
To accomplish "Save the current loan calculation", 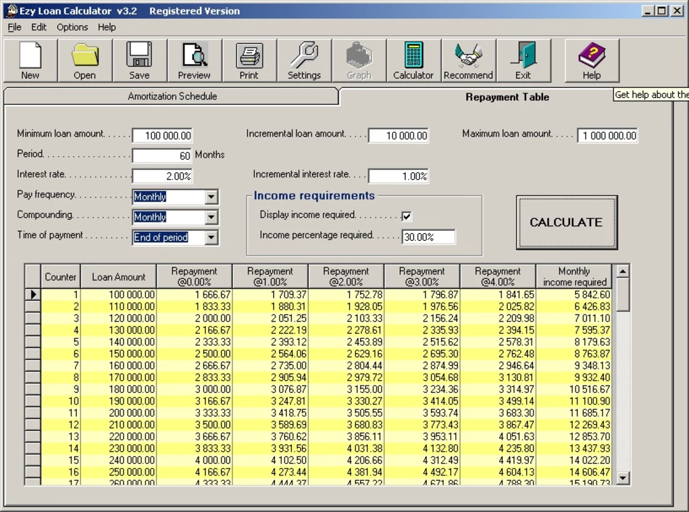I will point(139,60).
